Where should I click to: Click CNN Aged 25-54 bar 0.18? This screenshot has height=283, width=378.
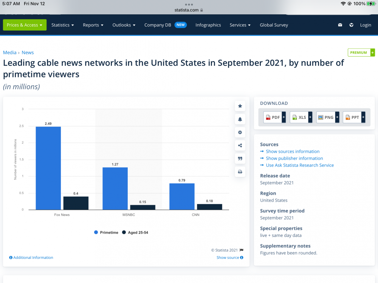209,207
